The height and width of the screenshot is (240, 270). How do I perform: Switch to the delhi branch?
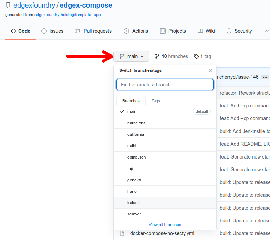click(165, 146)
